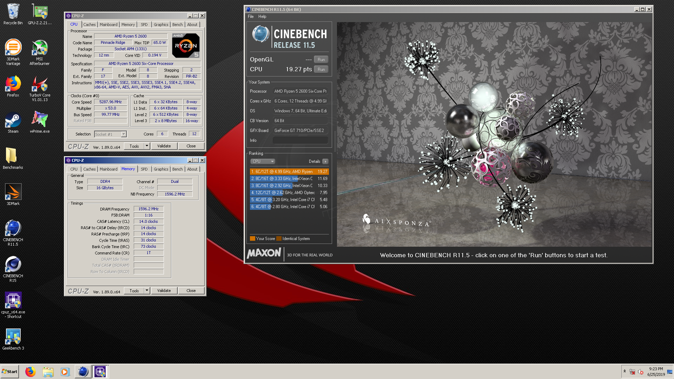Open the Start menu
This screenshot has width=674, height=379.
pyautogui.click(x=10, y=372)
